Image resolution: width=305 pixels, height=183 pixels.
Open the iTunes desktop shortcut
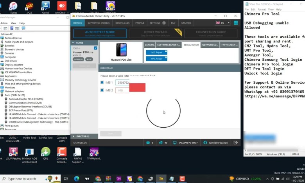[x=13, y=7]
